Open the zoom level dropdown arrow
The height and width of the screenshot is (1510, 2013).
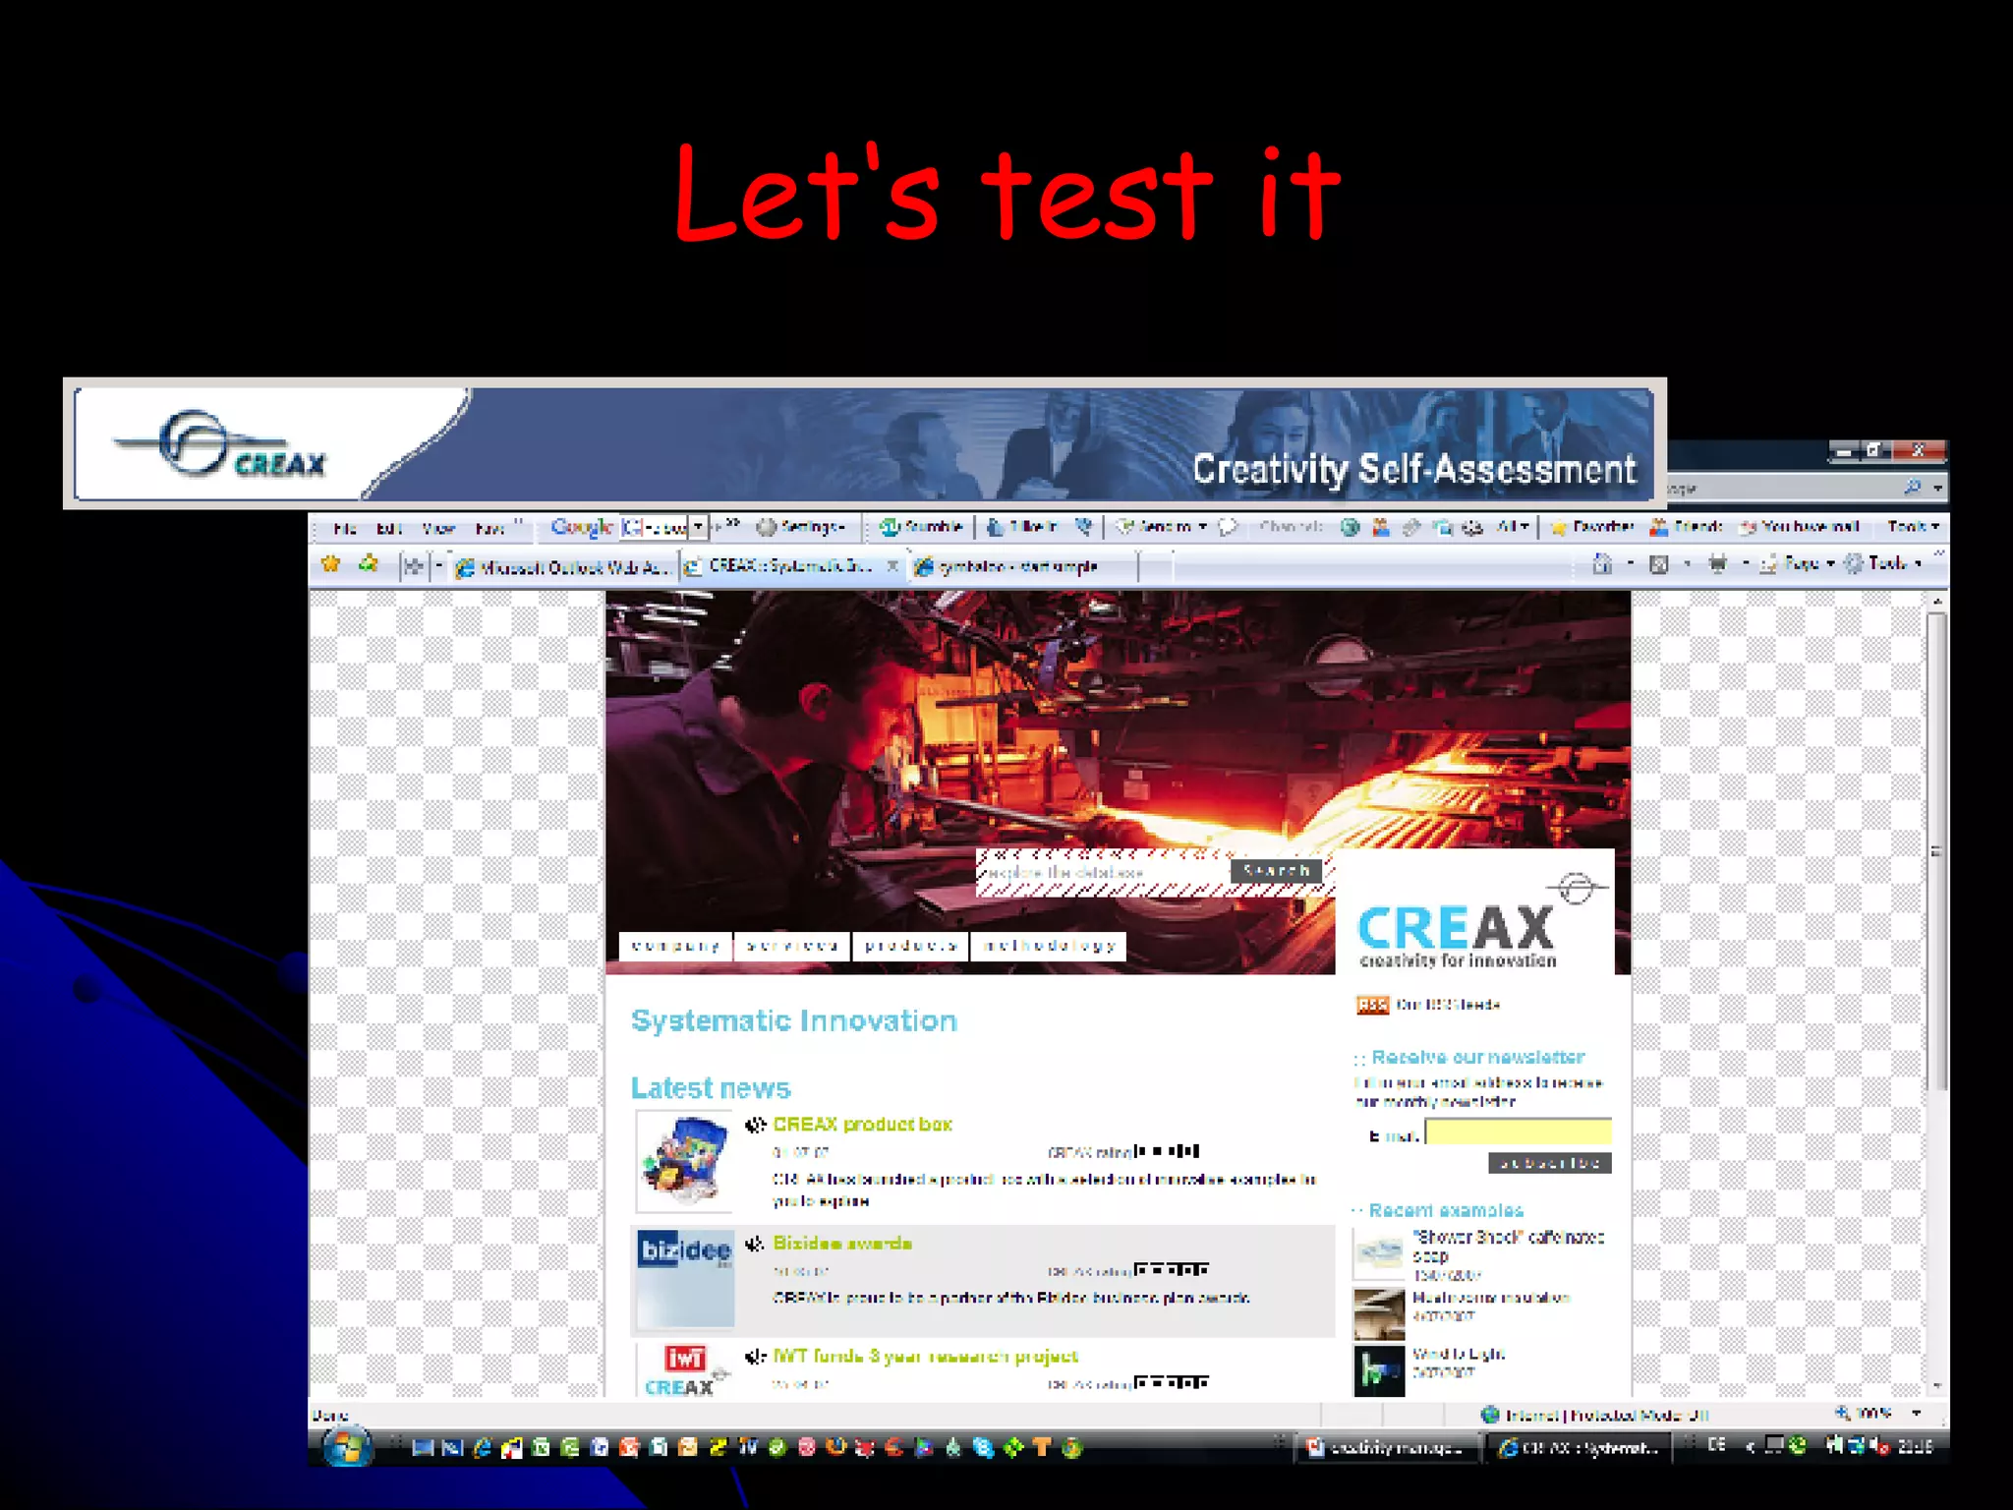click(1916, 1413)
